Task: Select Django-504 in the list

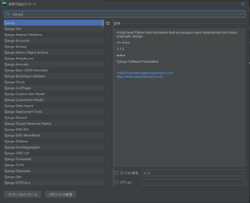Action: click(54, 29)
